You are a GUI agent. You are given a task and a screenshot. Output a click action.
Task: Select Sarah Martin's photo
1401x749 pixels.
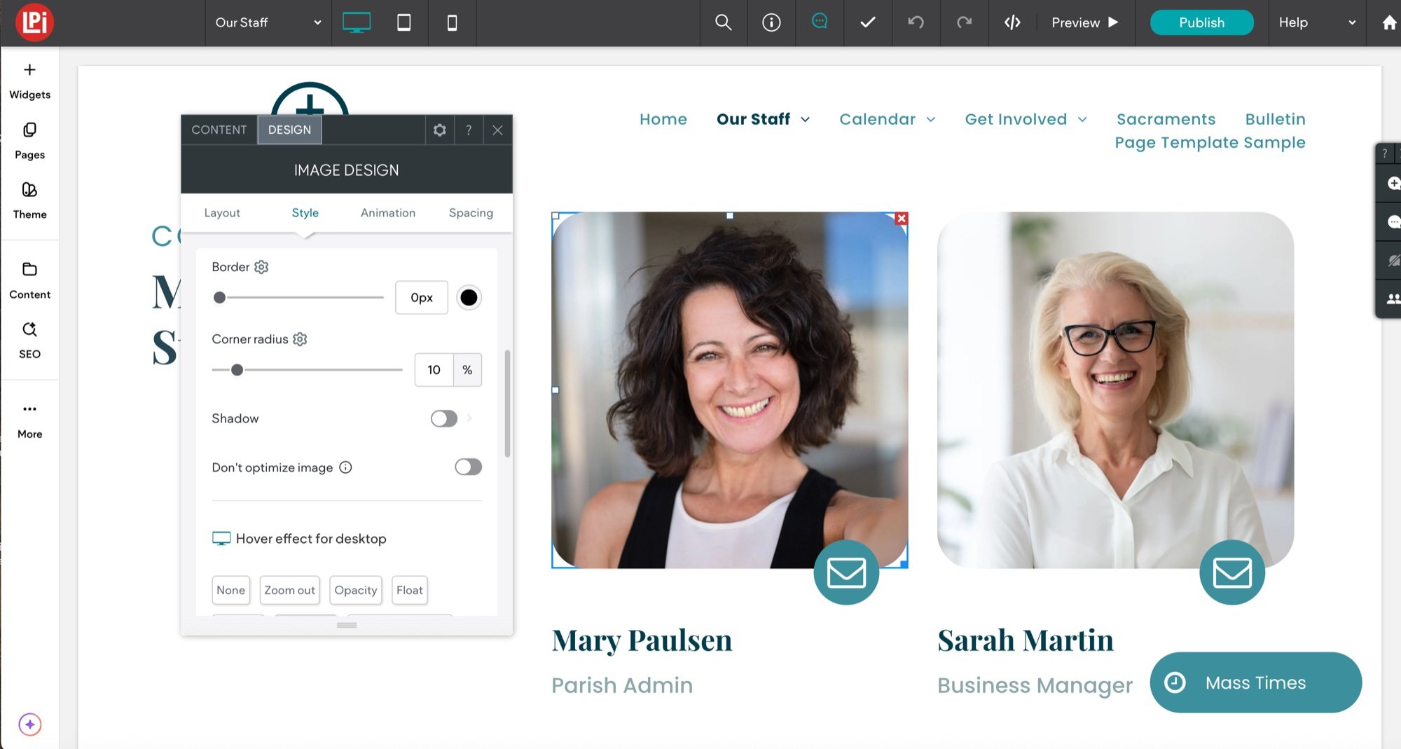click(x=1115, y=390)
